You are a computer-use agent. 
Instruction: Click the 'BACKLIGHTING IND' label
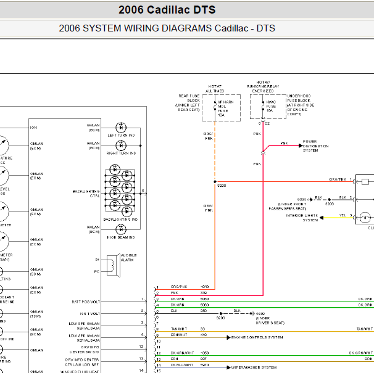tap(120, 219)
